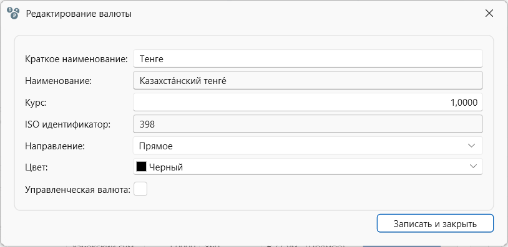Expand the Направление dropdown arrow
Viewport: 508px width, 247px height.
[x=471, y=146]
